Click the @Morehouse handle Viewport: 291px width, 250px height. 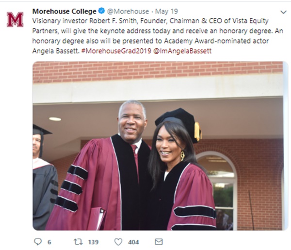(124, 11)
